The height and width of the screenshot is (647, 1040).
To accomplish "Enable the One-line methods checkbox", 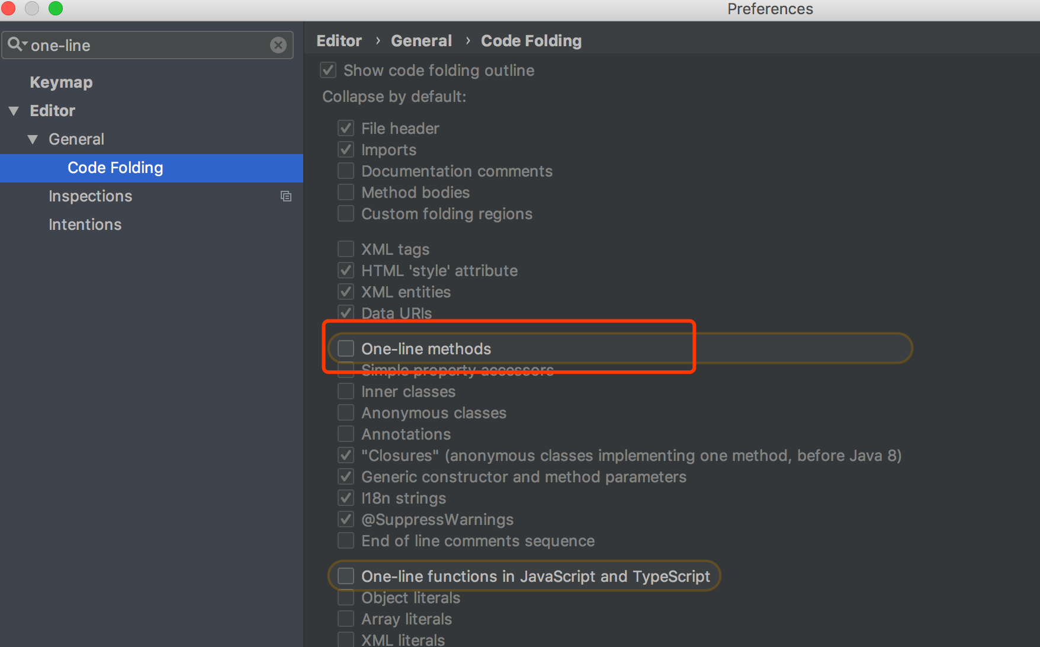I will click(346, 348).
